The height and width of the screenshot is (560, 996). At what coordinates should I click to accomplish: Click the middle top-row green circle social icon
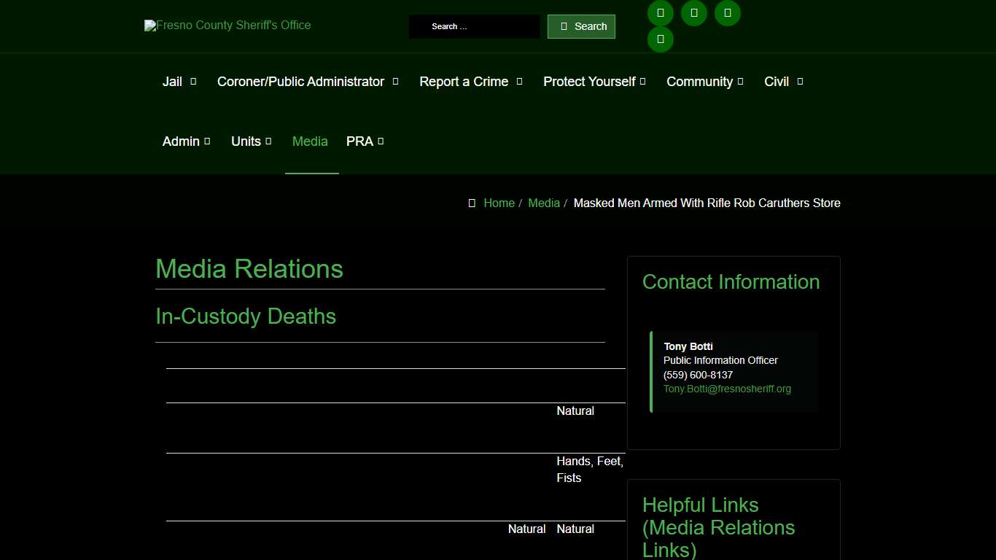point(694,13)
